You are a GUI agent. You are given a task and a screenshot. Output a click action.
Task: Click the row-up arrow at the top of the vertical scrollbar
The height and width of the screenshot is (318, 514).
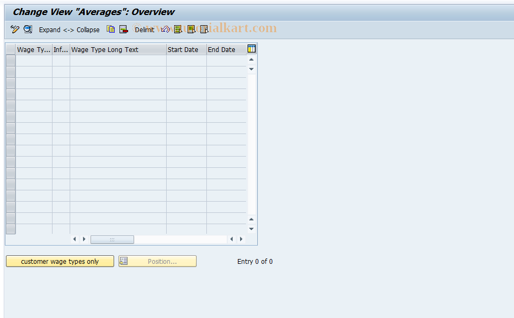(251, 60)
